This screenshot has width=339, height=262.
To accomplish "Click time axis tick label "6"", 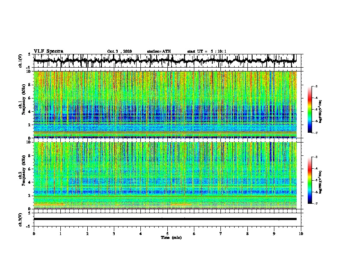I will click(194, 234).
